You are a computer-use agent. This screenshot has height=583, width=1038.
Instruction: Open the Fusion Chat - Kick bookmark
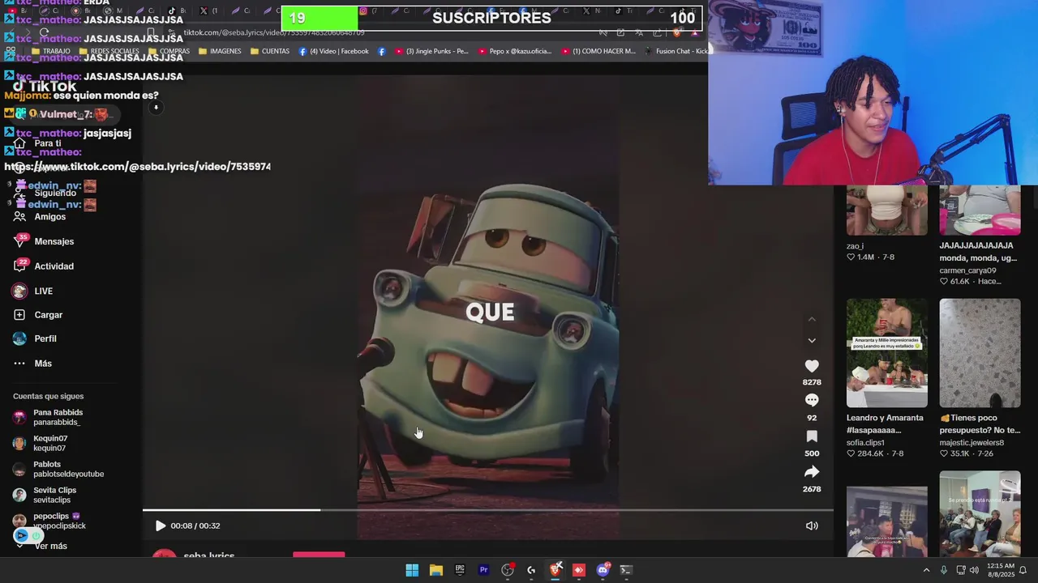676,51
